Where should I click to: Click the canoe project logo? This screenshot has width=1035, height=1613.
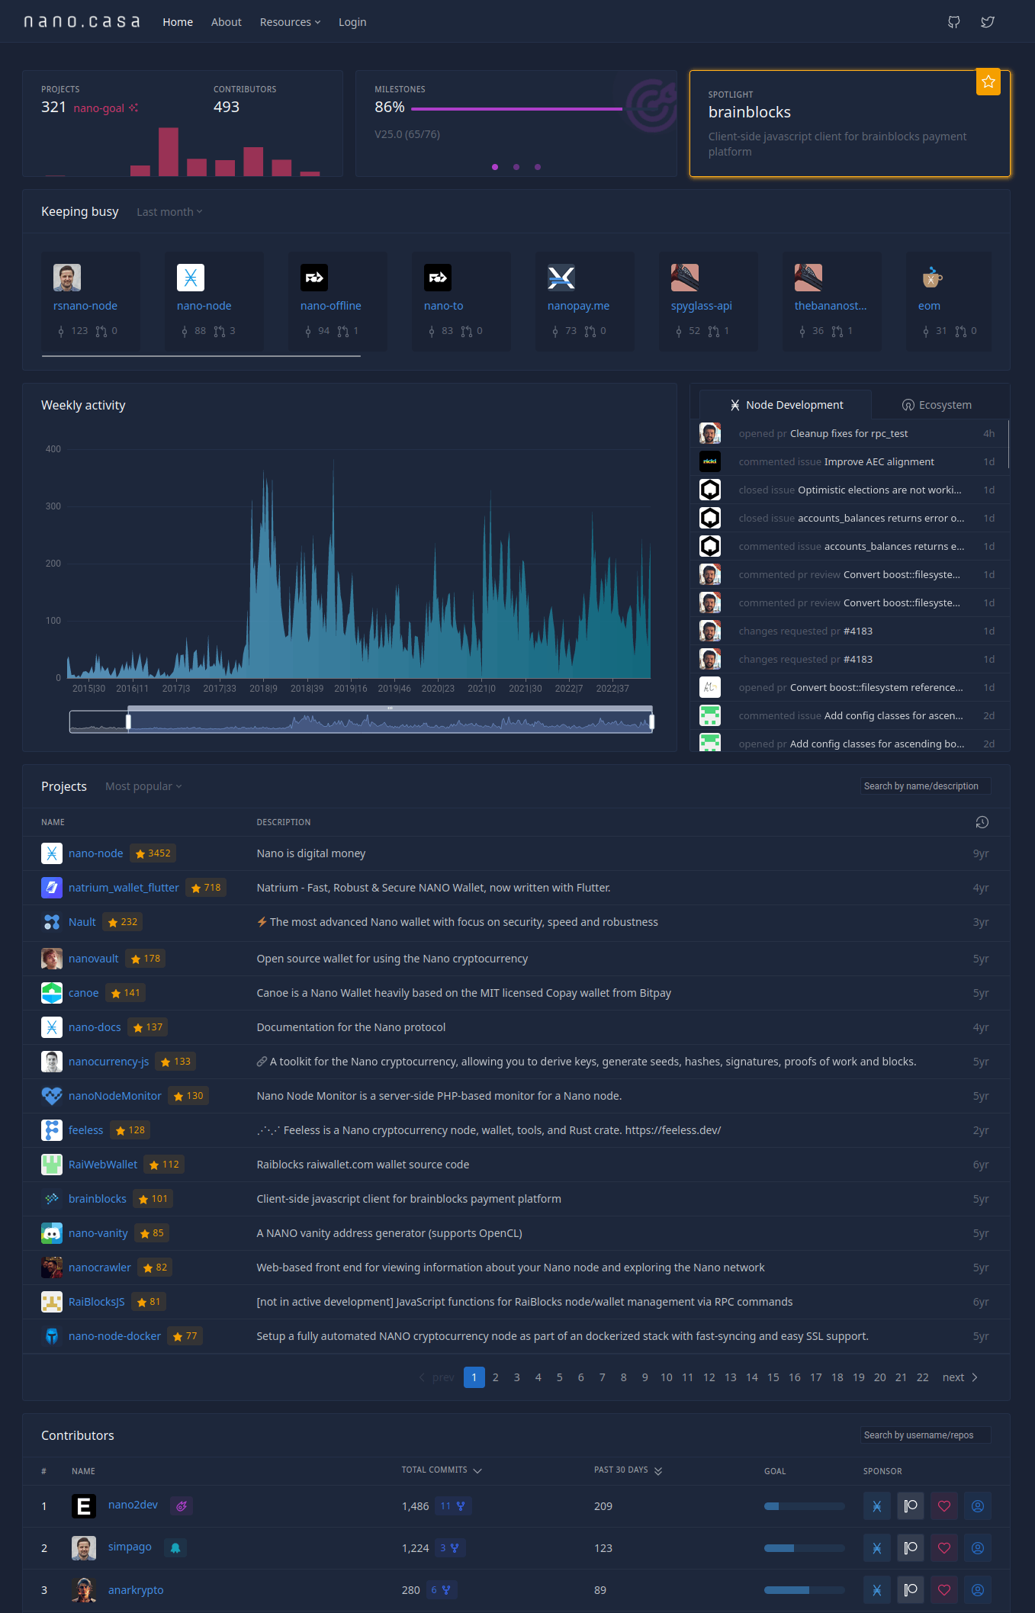(x=52, y=993)
